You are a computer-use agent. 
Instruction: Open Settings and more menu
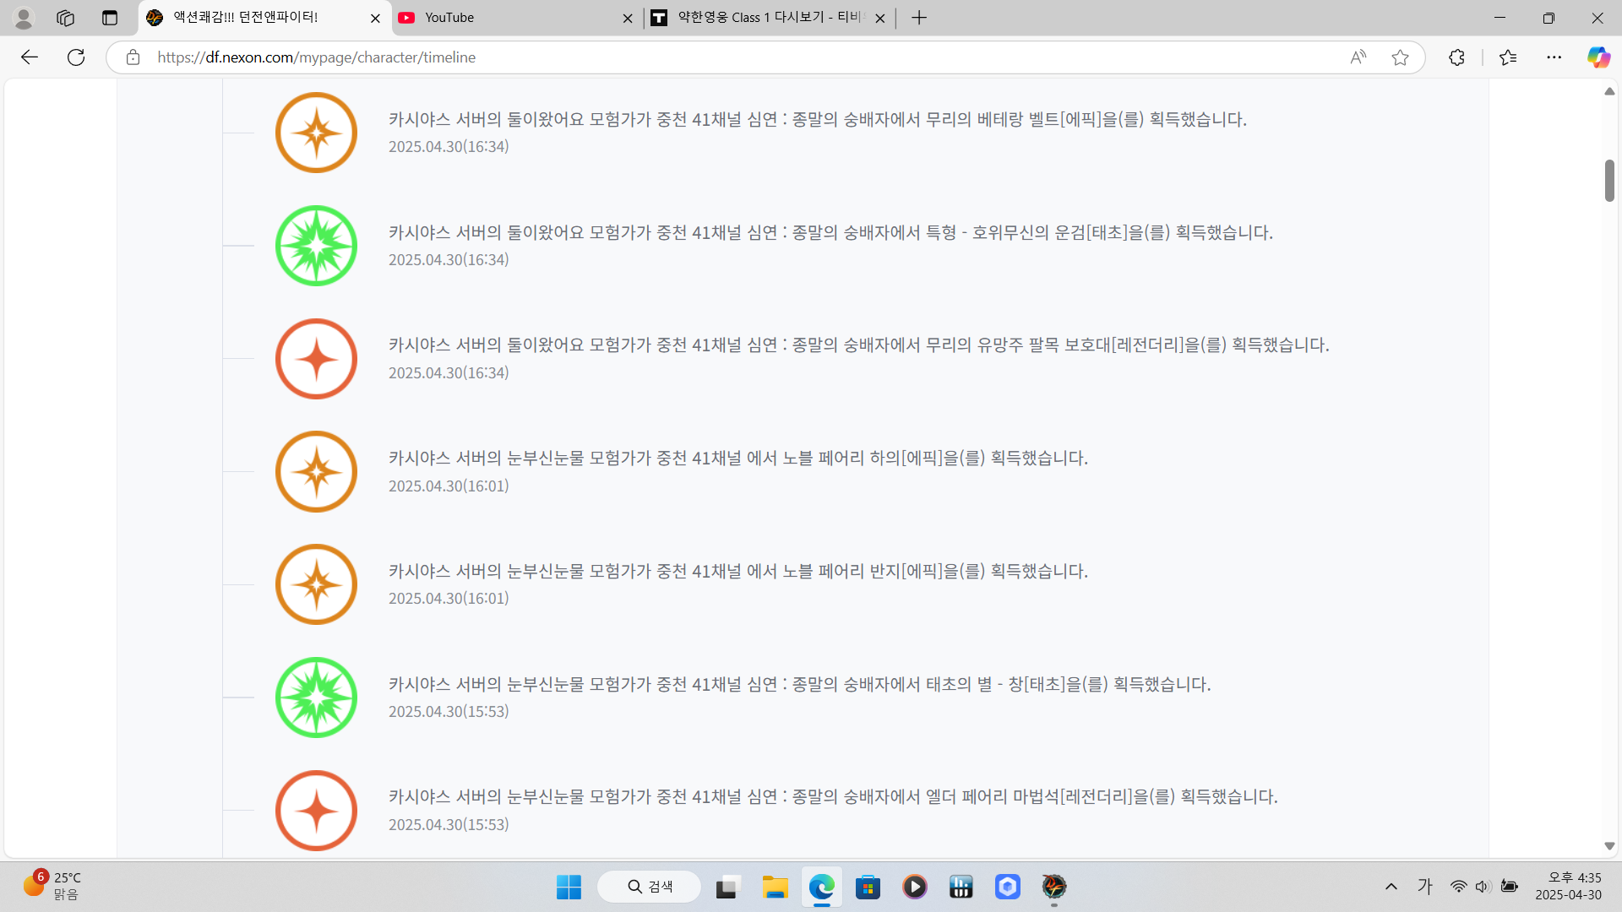point(1554,57)
